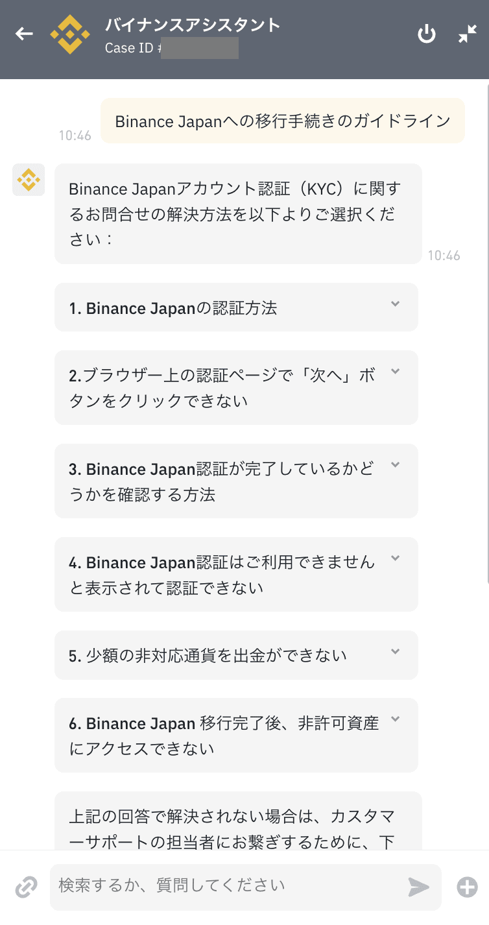Expand item 4 認証はご利用できません chevron
Image resolution: width=489 pixels, height=925 pixels.
point(396,558)
